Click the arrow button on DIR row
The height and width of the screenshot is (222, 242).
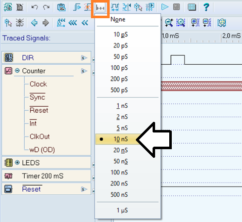coord(84,58)
